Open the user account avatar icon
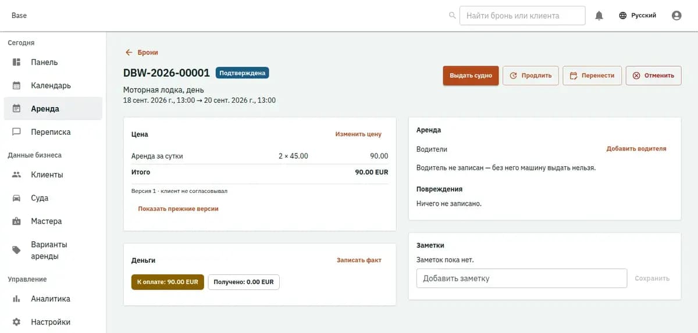Viewport: 698px width, 333px height. pos(676,16)
